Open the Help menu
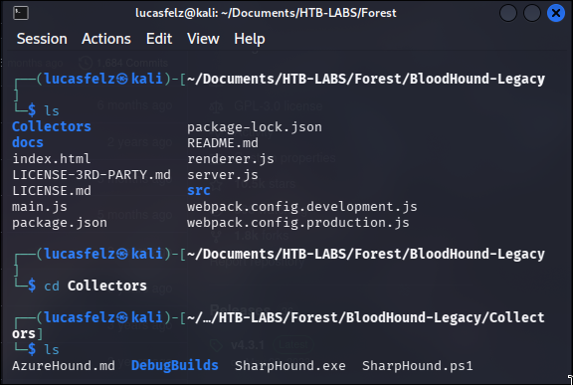 click(250, 39)
